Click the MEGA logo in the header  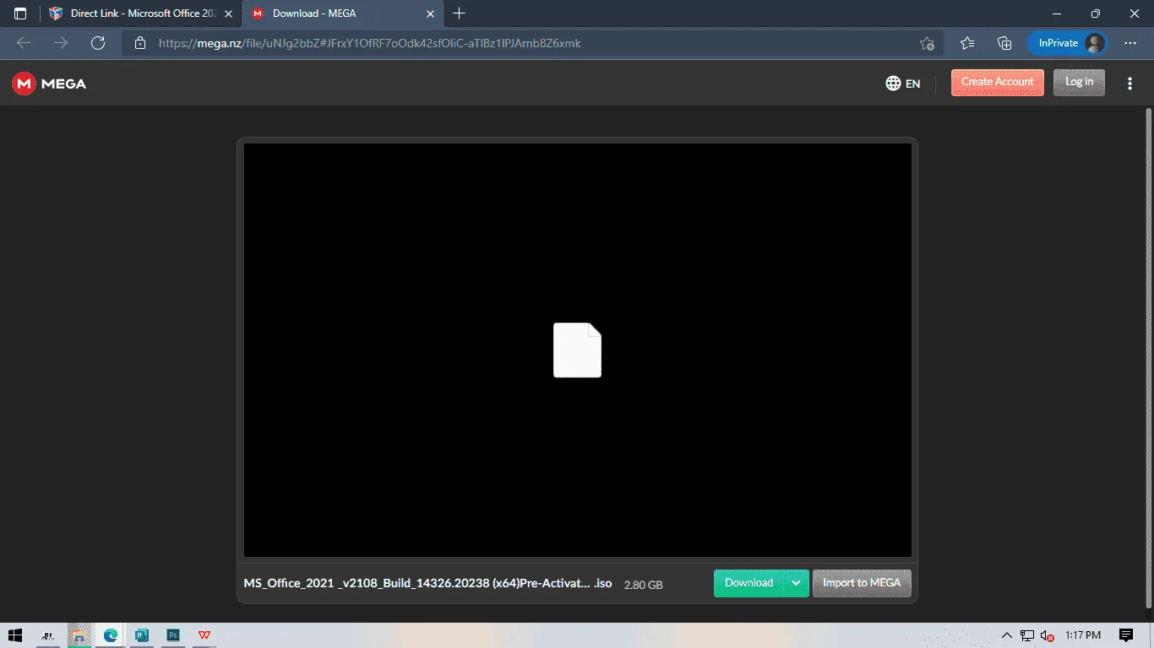click(x=49, y=84)
